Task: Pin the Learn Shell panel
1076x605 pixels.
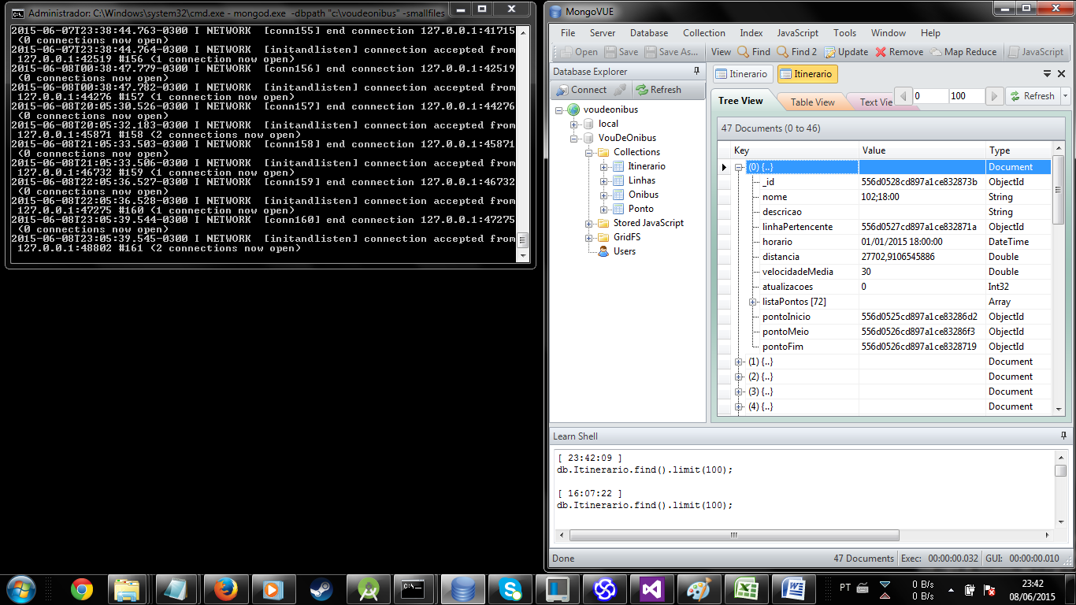Action: 1063,436
